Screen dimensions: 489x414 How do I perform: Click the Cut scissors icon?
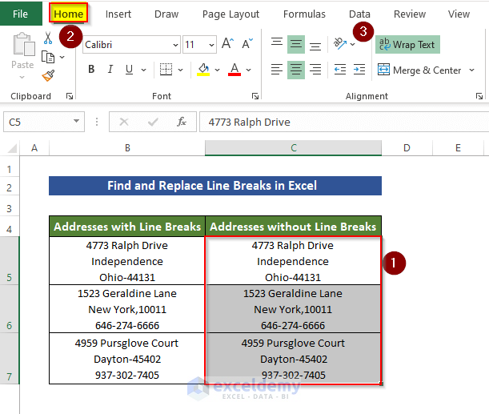coord(48,38)
